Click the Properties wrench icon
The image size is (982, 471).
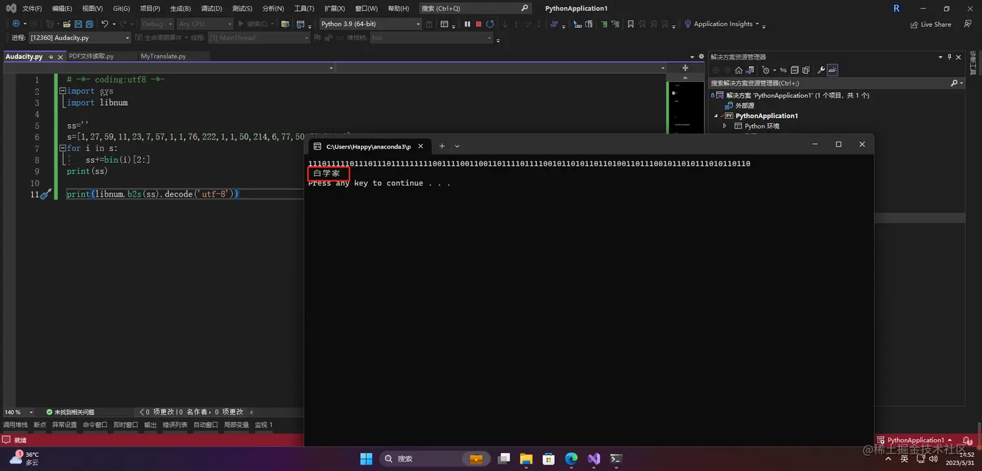point(821,70)
